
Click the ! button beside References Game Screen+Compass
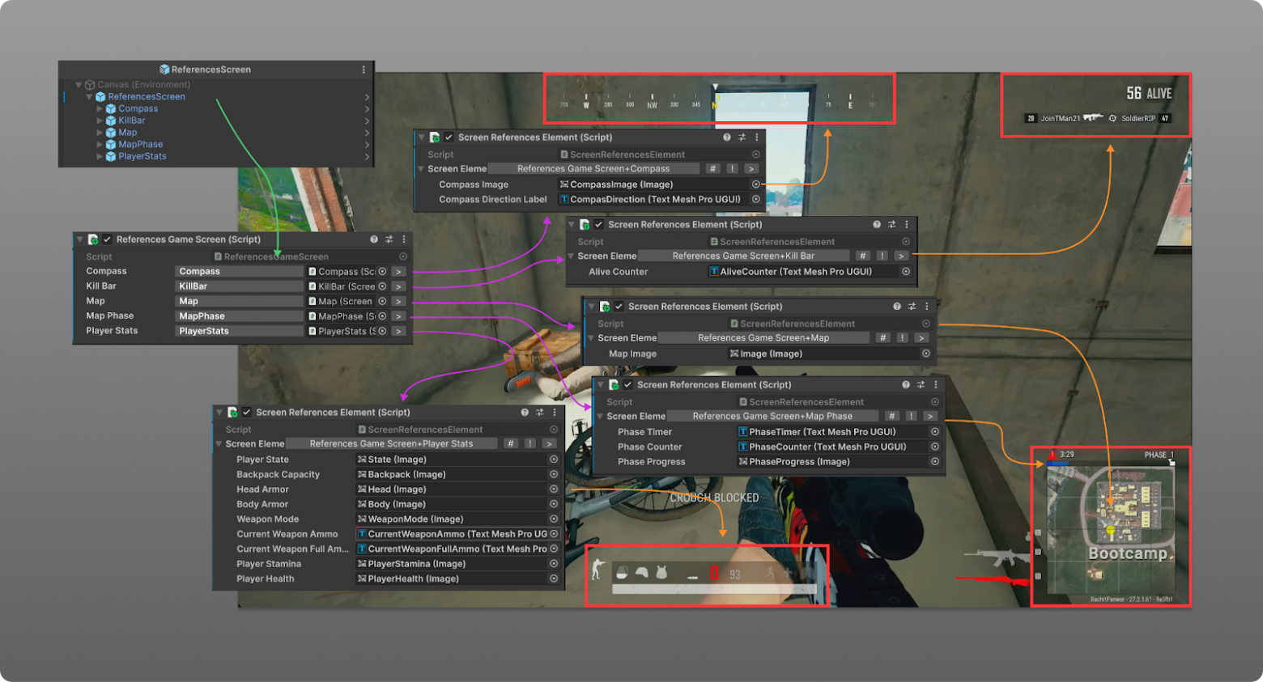tap(732, 169)
